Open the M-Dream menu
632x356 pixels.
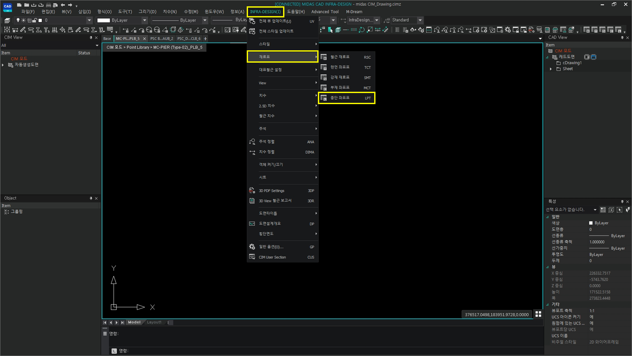[354, 12]
